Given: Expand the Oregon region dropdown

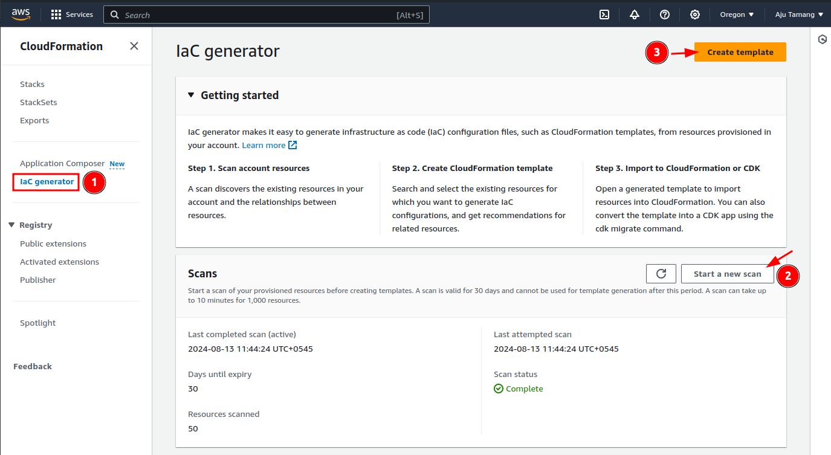Looking at the screenshot, I should pyautogui.click(x=737, y=15).
